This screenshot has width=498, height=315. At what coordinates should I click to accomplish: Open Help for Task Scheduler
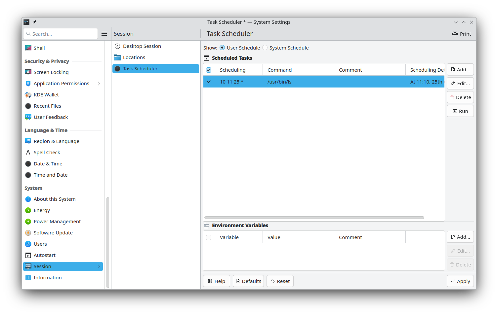[217, 281]
